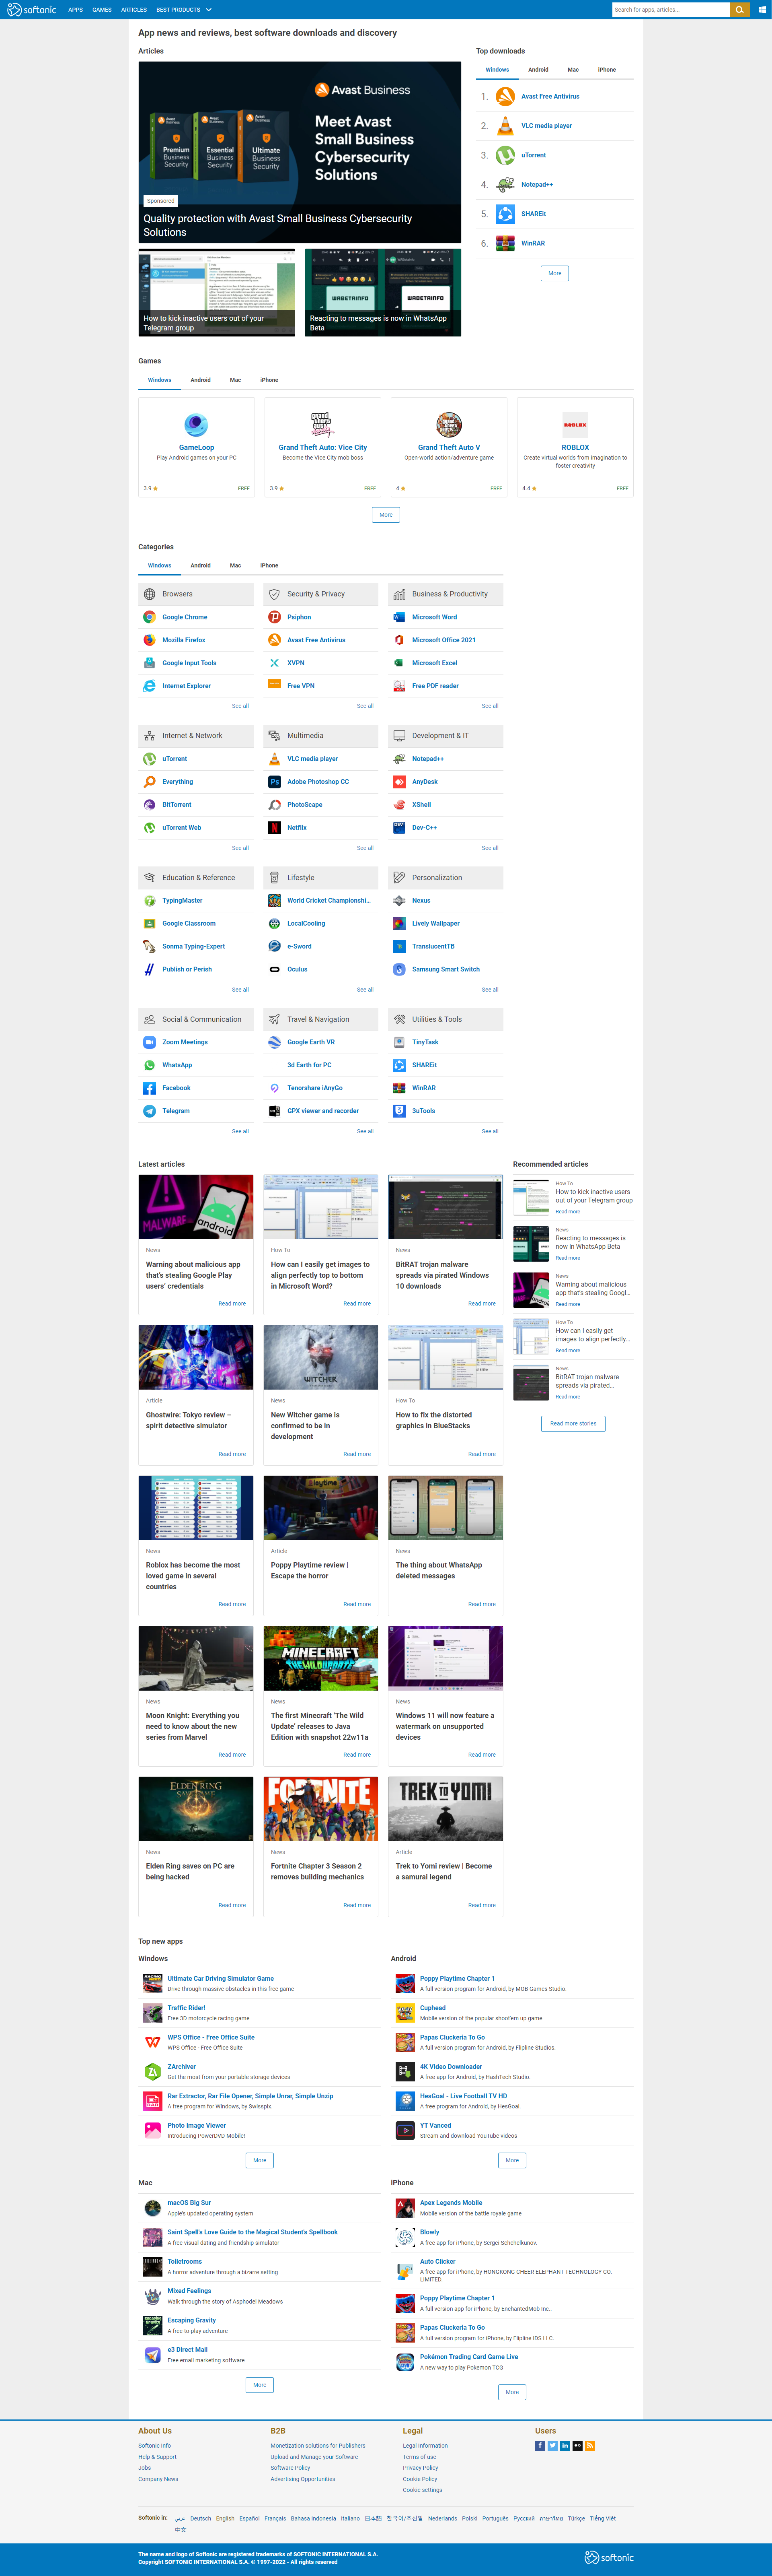This screenshot has width=772, height=2576.
Task: Select Mac tab in Top downloads
Action: click(x=573, y=70)
